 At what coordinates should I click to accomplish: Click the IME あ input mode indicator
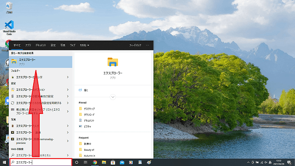(x=270, y=162)
